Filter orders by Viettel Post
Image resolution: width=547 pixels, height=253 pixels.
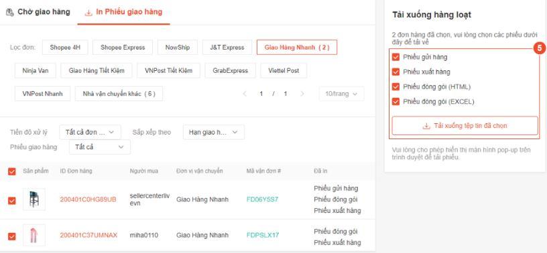coord(284,71)
